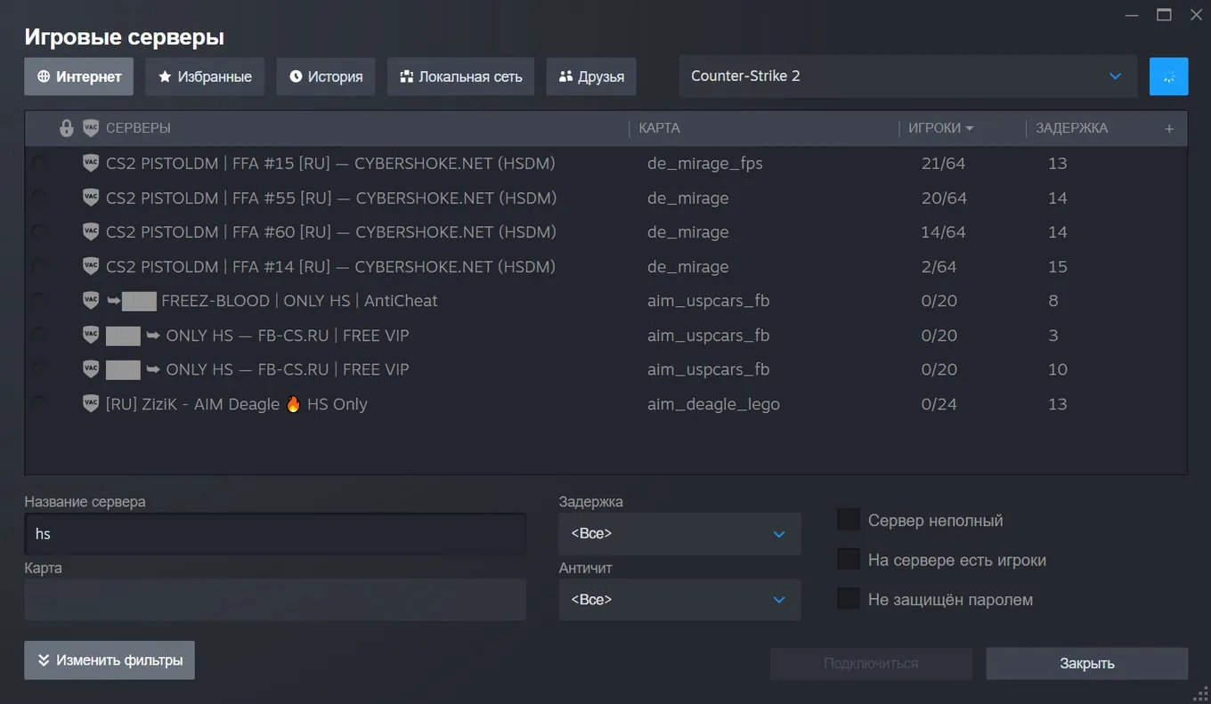Sort by the КАРТА column header
Image resolution: width=1211 pixels, height=704 pixels.
tap(660, 128)
